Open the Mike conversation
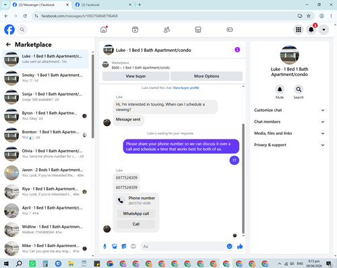The image size is (337, 268). [46, 248]
